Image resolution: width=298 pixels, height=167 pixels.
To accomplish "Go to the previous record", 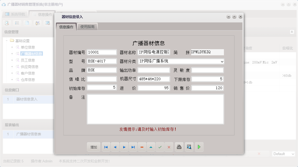I will pos(115,147).
